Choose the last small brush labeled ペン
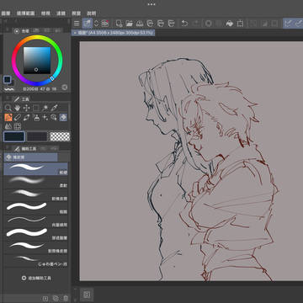 click(x=35, y=261)
